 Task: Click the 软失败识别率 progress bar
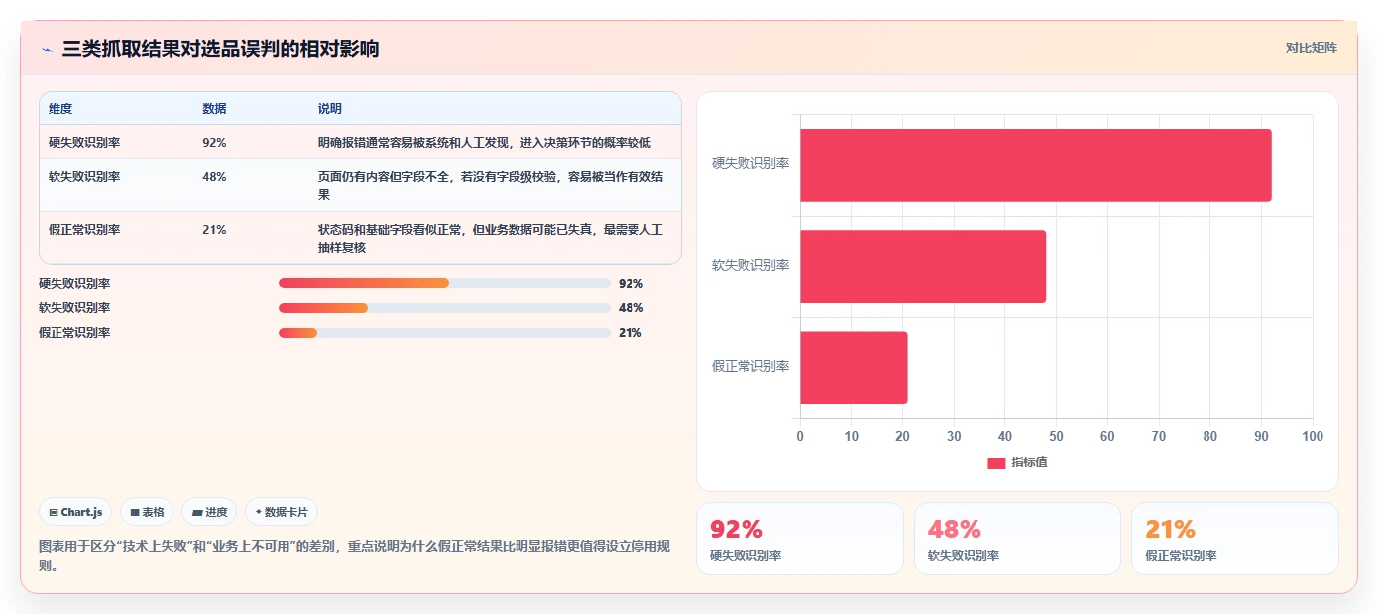point(444,308)
